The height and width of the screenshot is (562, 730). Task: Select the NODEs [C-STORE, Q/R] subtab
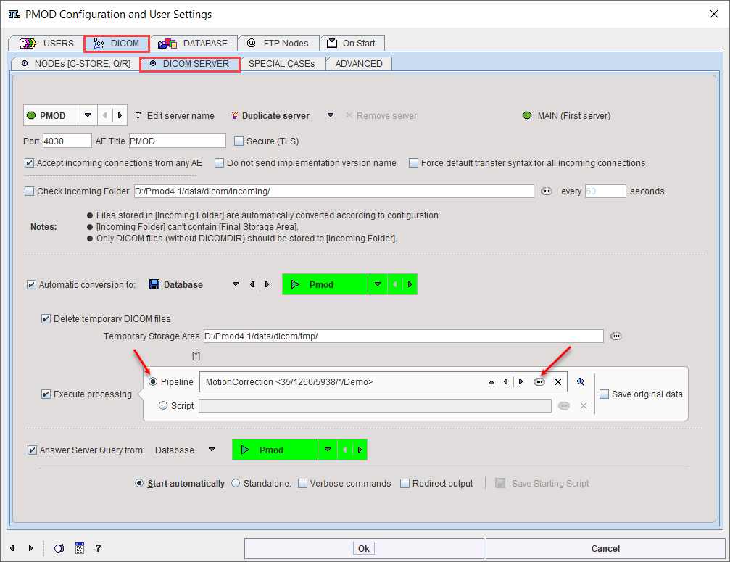click(76, 64)
